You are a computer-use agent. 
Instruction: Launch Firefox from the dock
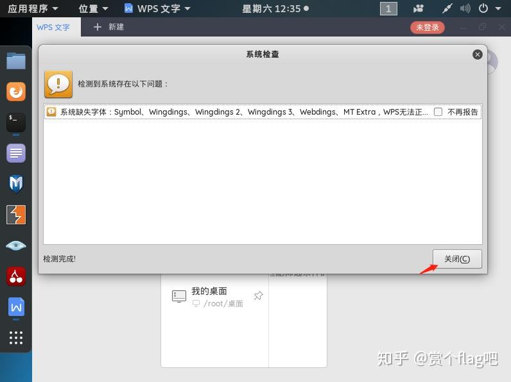(16, 92)
